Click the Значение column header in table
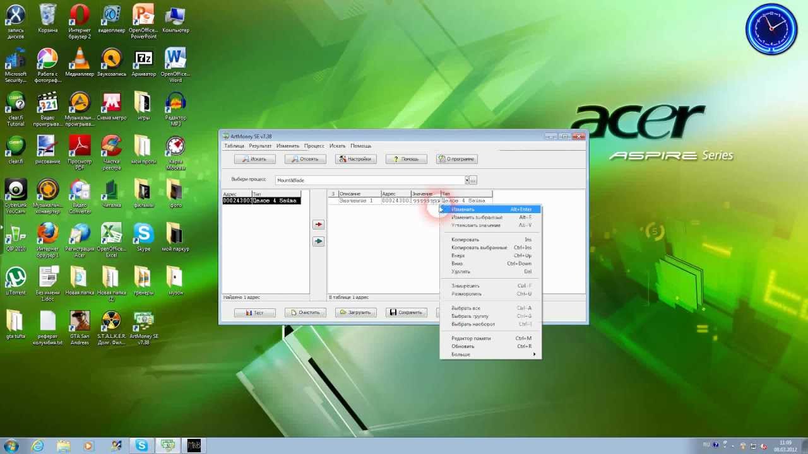Viewport: 808px width, 454px height. pos(425,194)
